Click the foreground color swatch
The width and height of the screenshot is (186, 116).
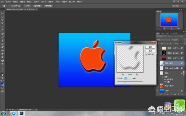click(x=2, y=84)
